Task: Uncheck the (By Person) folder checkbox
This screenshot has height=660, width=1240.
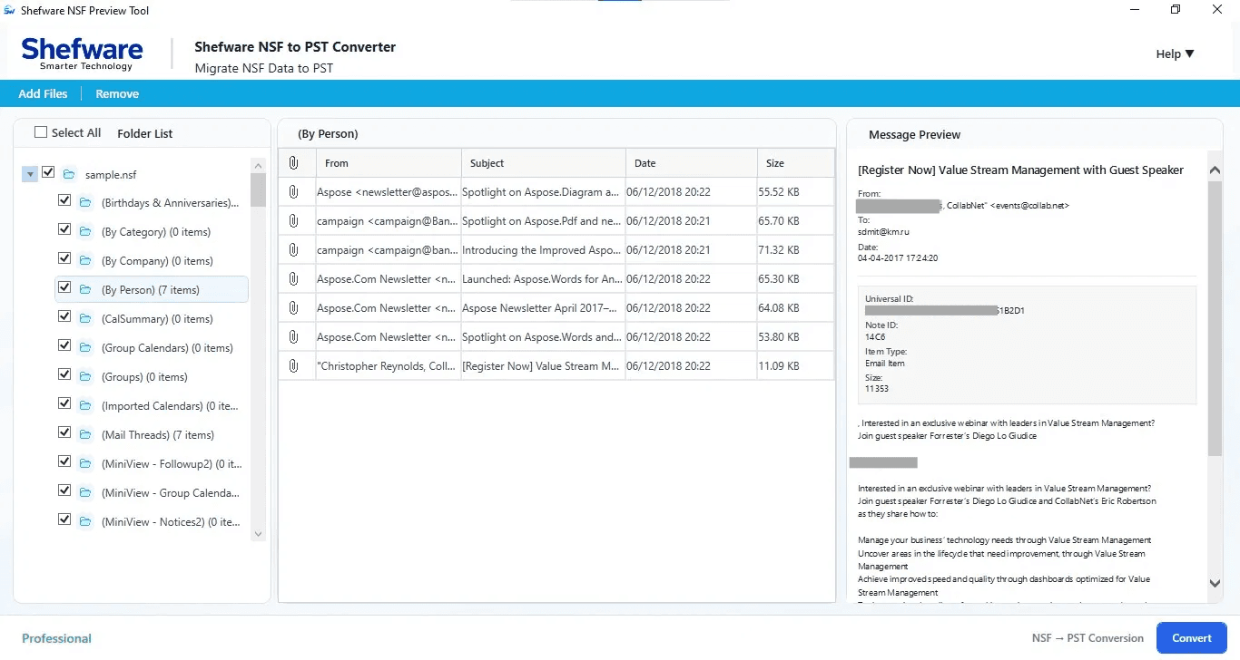Action: pyautogui.click(x=64, y=288)
